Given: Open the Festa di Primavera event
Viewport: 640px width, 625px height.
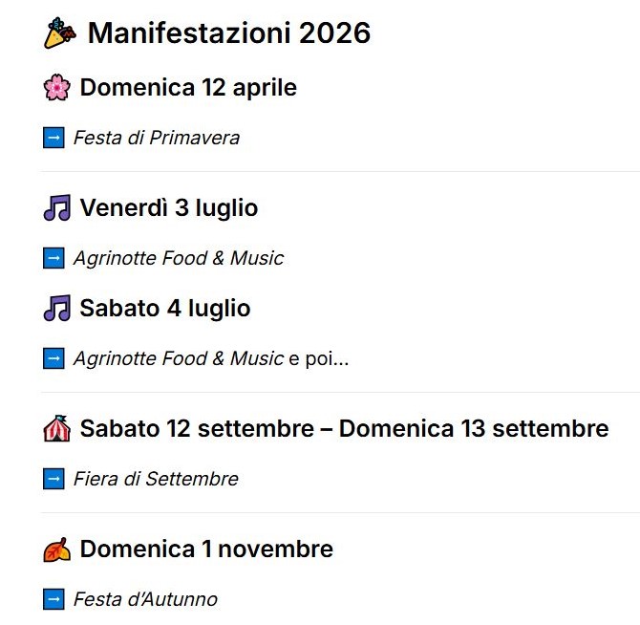Looking at the screenshot, I should coord(157,138).
